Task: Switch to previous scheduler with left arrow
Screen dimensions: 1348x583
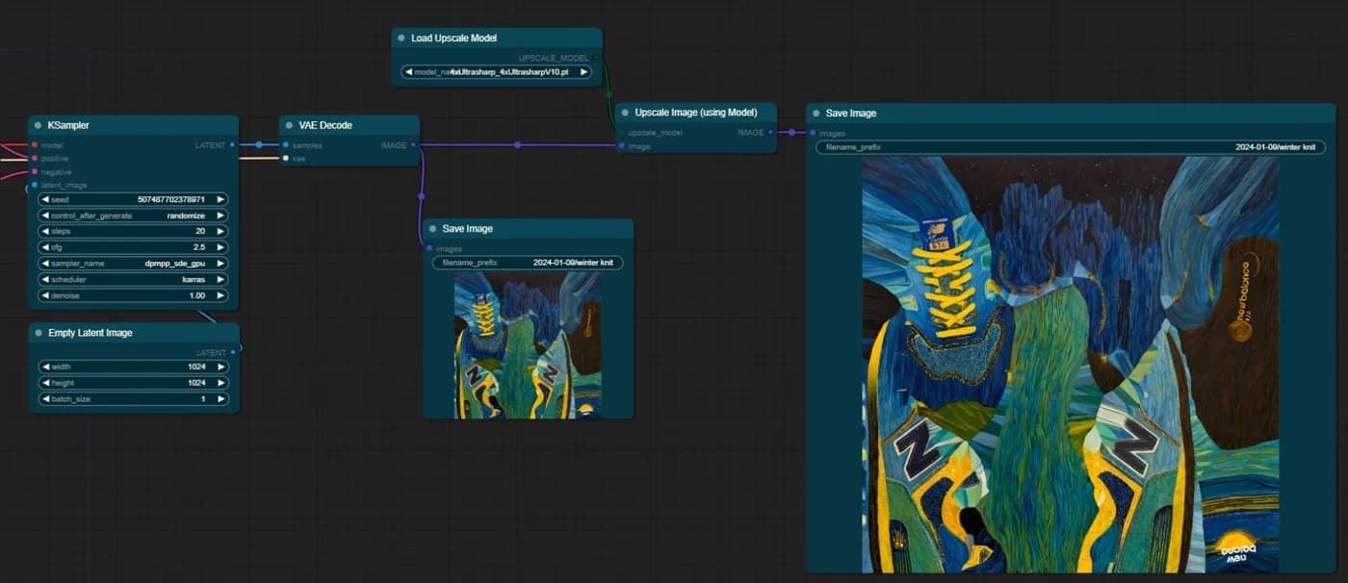Action: click(x=45, y=279)
